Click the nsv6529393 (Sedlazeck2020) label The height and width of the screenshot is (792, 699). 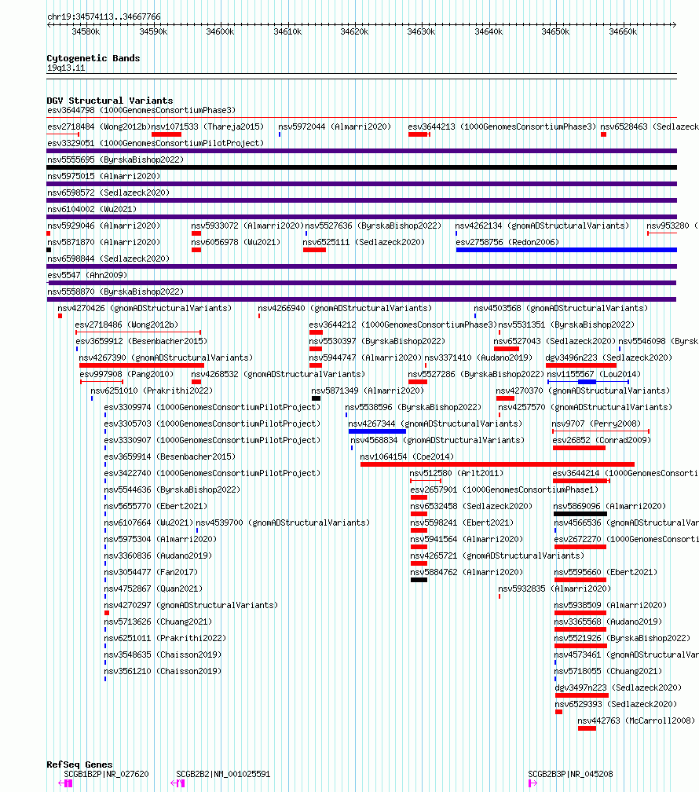pyautogui.click(x=616, y=704)
